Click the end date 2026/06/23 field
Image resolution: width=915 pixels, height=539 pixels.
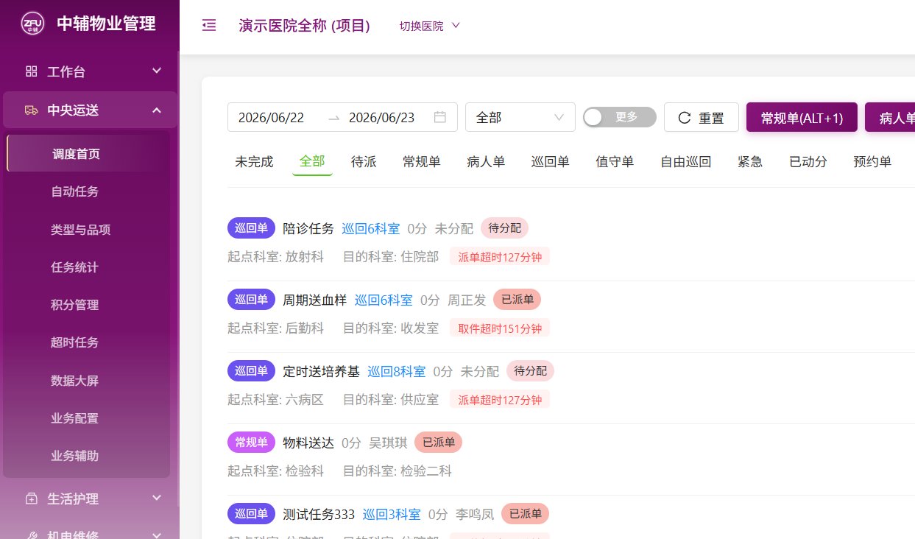[381, 118]
